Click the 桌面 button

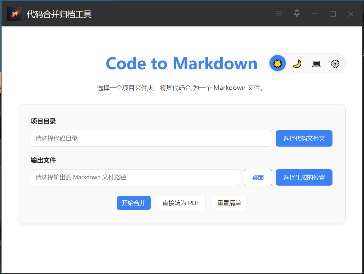[258, 177]
